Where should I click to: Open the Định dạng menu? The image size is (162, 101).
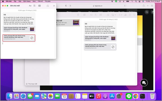(x=27, y=1)
